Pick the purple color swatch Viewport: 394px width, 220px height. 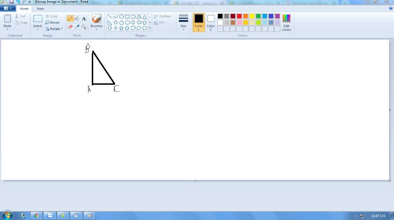pos(277,16)
